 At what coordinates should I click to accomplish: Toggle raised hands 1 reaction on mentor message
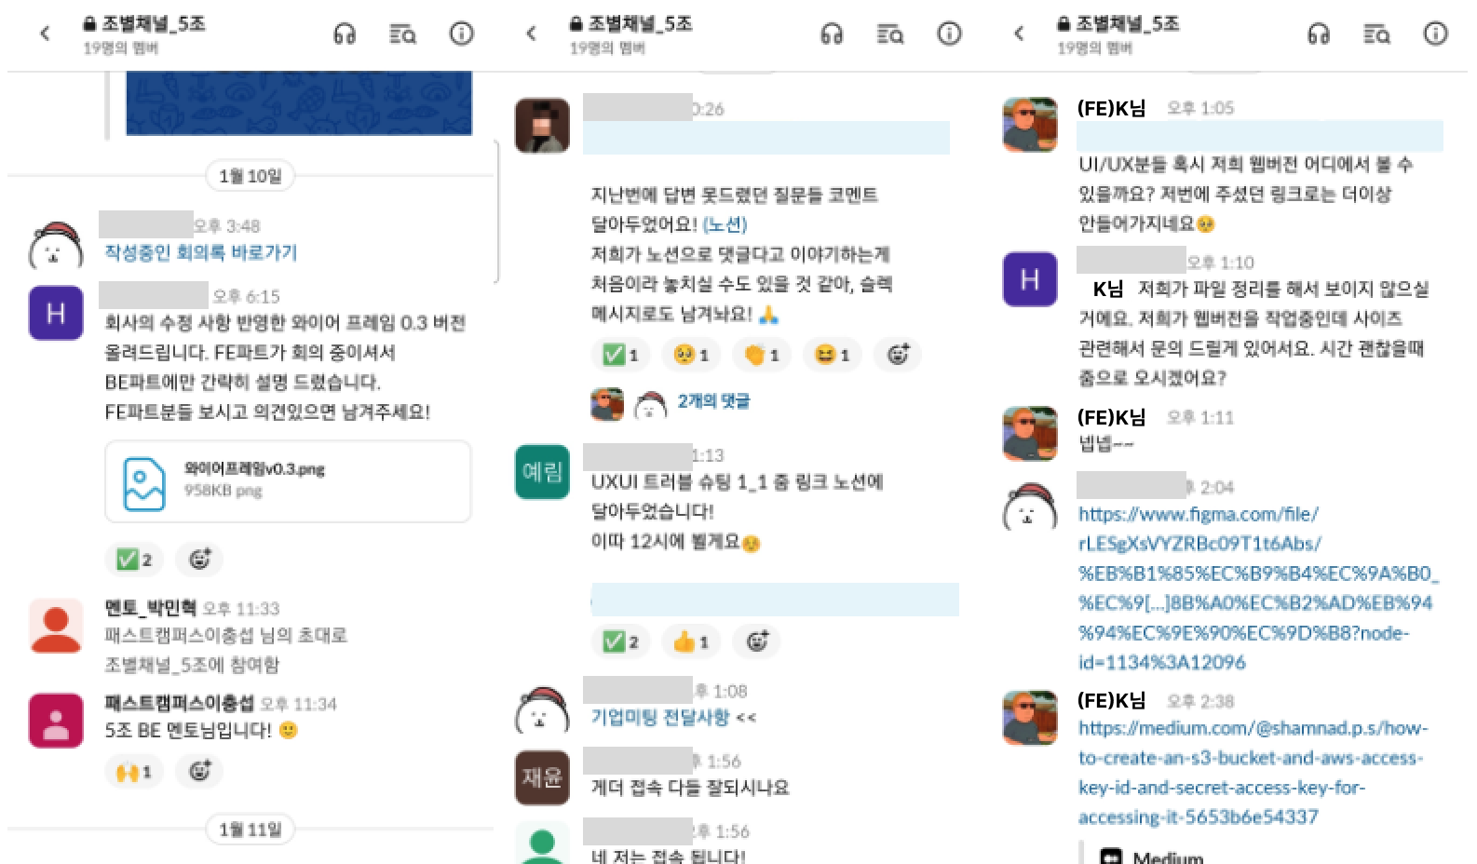point(133,772)
